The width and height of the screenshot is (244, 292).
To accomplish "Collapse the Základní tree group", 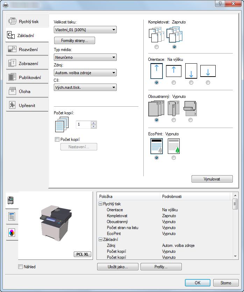I will (x=100, y=240).
